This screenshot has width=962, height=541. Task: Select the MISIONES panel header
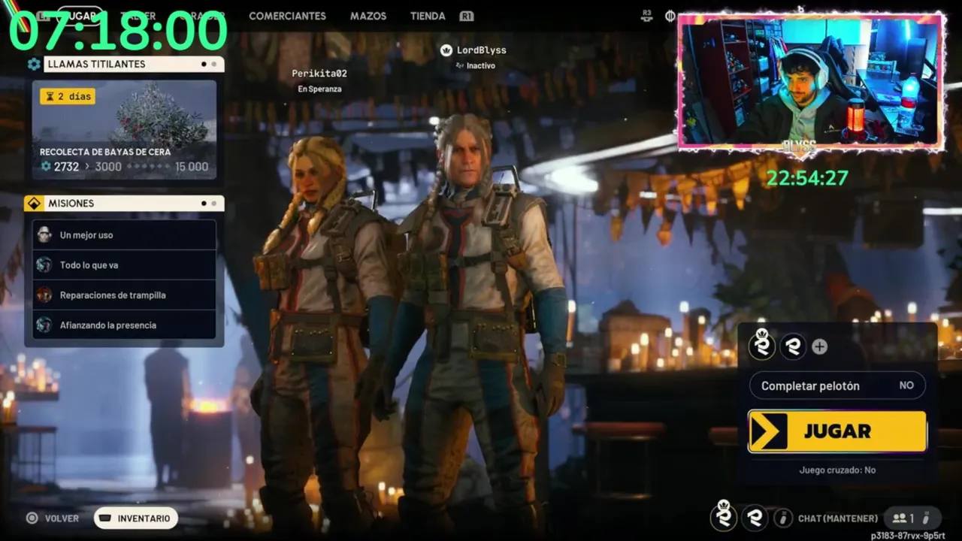(x=134, y=204)
